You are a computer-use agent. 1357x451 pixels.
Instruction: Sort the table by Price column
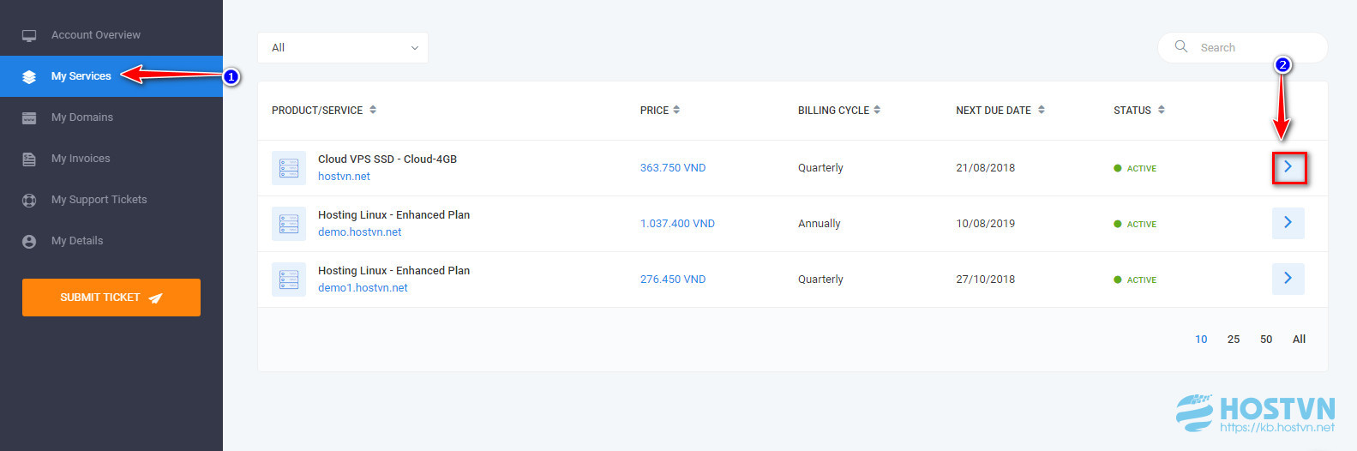(659, 111)
